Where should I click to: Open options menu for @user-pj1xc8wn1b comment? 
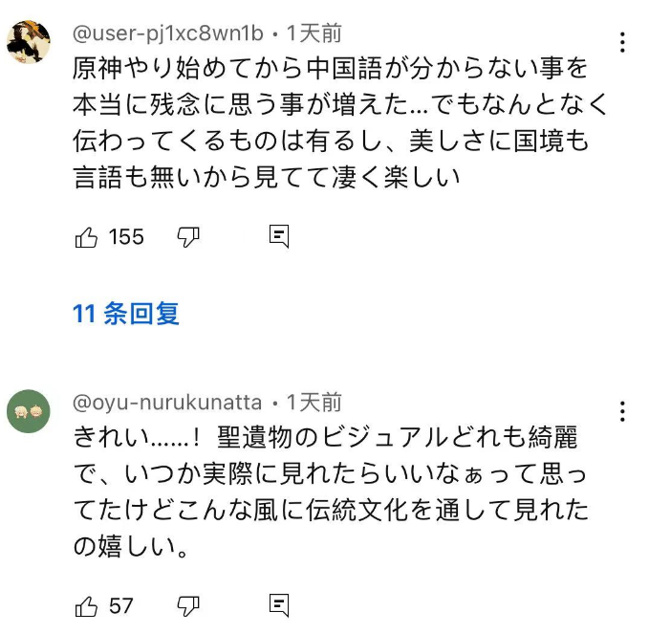tap(622, 42)
